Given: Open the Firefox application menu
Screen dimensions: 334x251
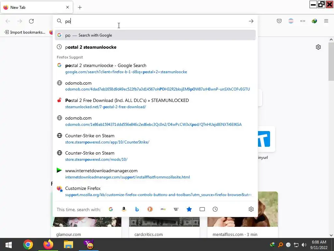Looking at the screenshot, I should pos(326,21).
